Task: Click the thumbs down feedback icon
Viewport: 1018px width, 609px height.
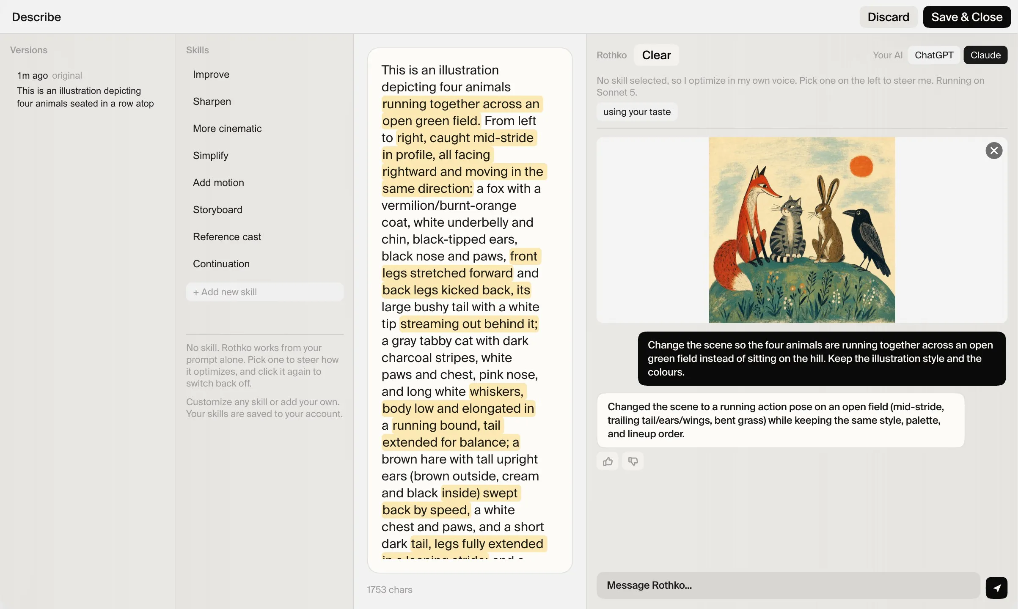Action: (633, 461)
